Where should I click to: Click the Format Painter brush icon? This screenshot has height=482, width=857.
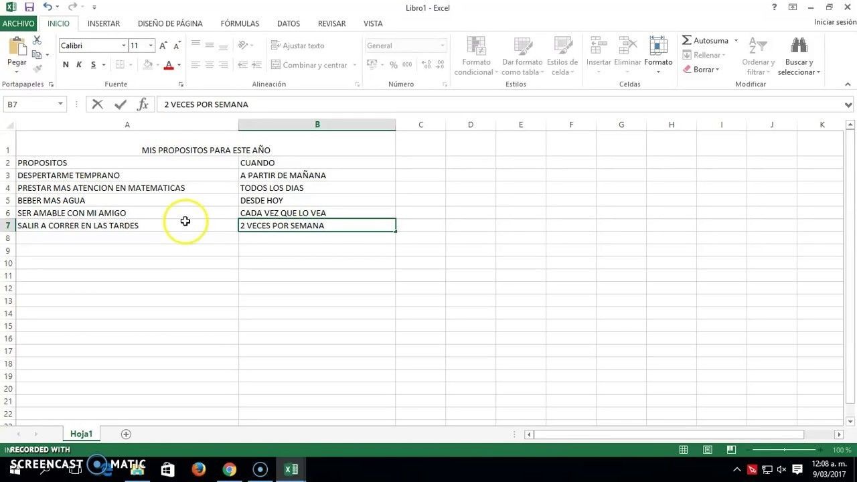[37, 68]
